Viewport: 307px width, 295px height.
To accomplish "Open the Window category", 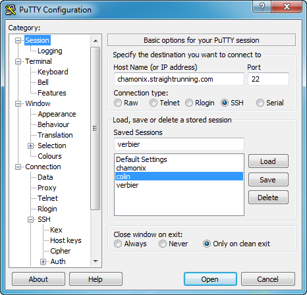I will 38,103.
